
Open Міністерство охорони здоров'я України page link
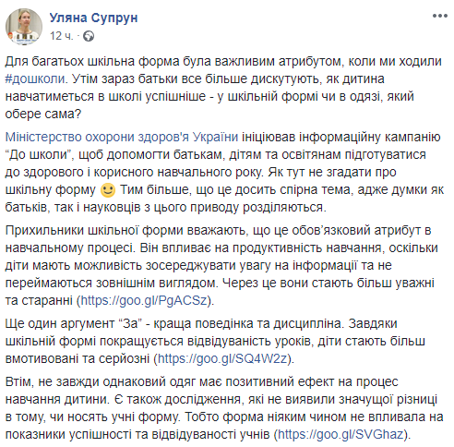tap(122, 137)
